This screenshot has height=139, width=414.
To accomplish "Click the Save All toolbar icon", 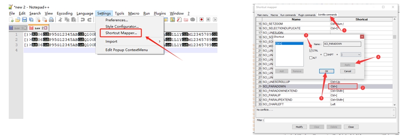I will [31, 19].
